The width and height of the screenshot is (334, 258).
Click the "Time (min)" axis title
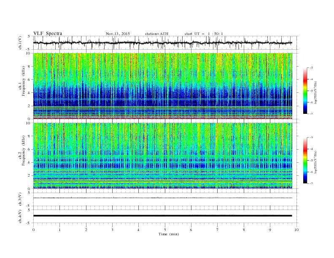point(169,234)
